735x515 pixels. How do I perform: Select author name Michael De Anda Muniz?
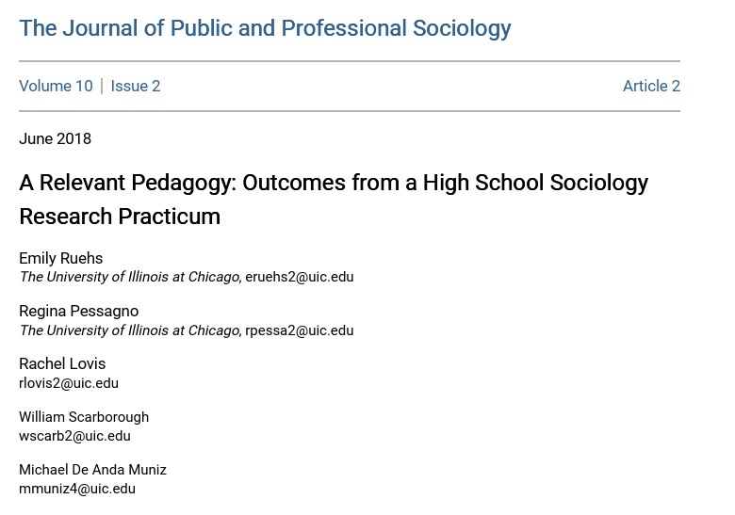coord(92,470)
